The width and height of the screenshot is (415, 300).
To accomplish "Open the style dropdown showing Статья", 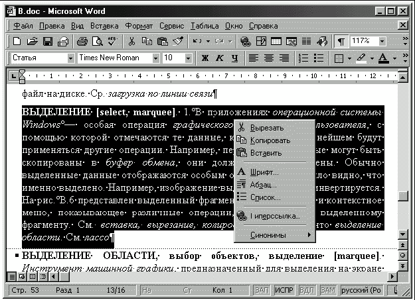I will (70, 58).
